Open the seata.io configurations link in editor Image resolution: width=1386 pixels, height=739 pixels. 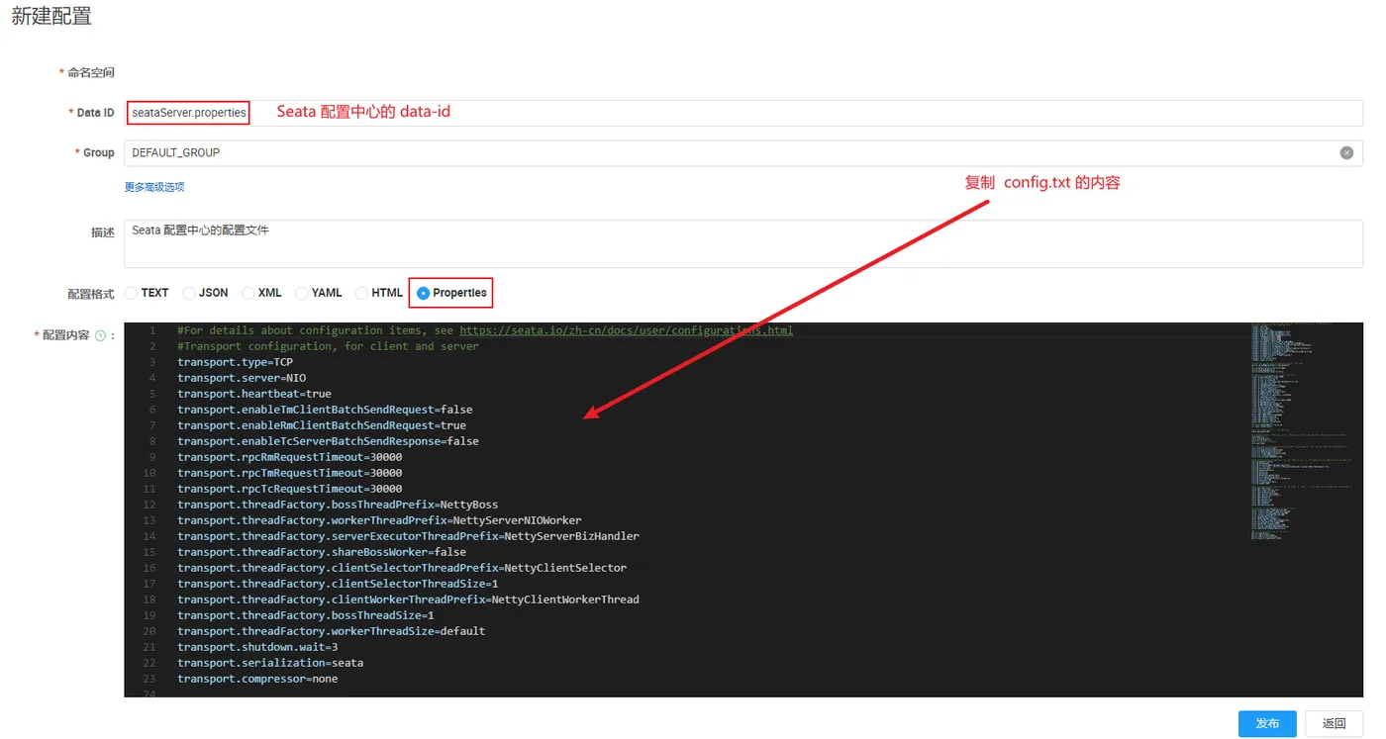click(627, 330)
